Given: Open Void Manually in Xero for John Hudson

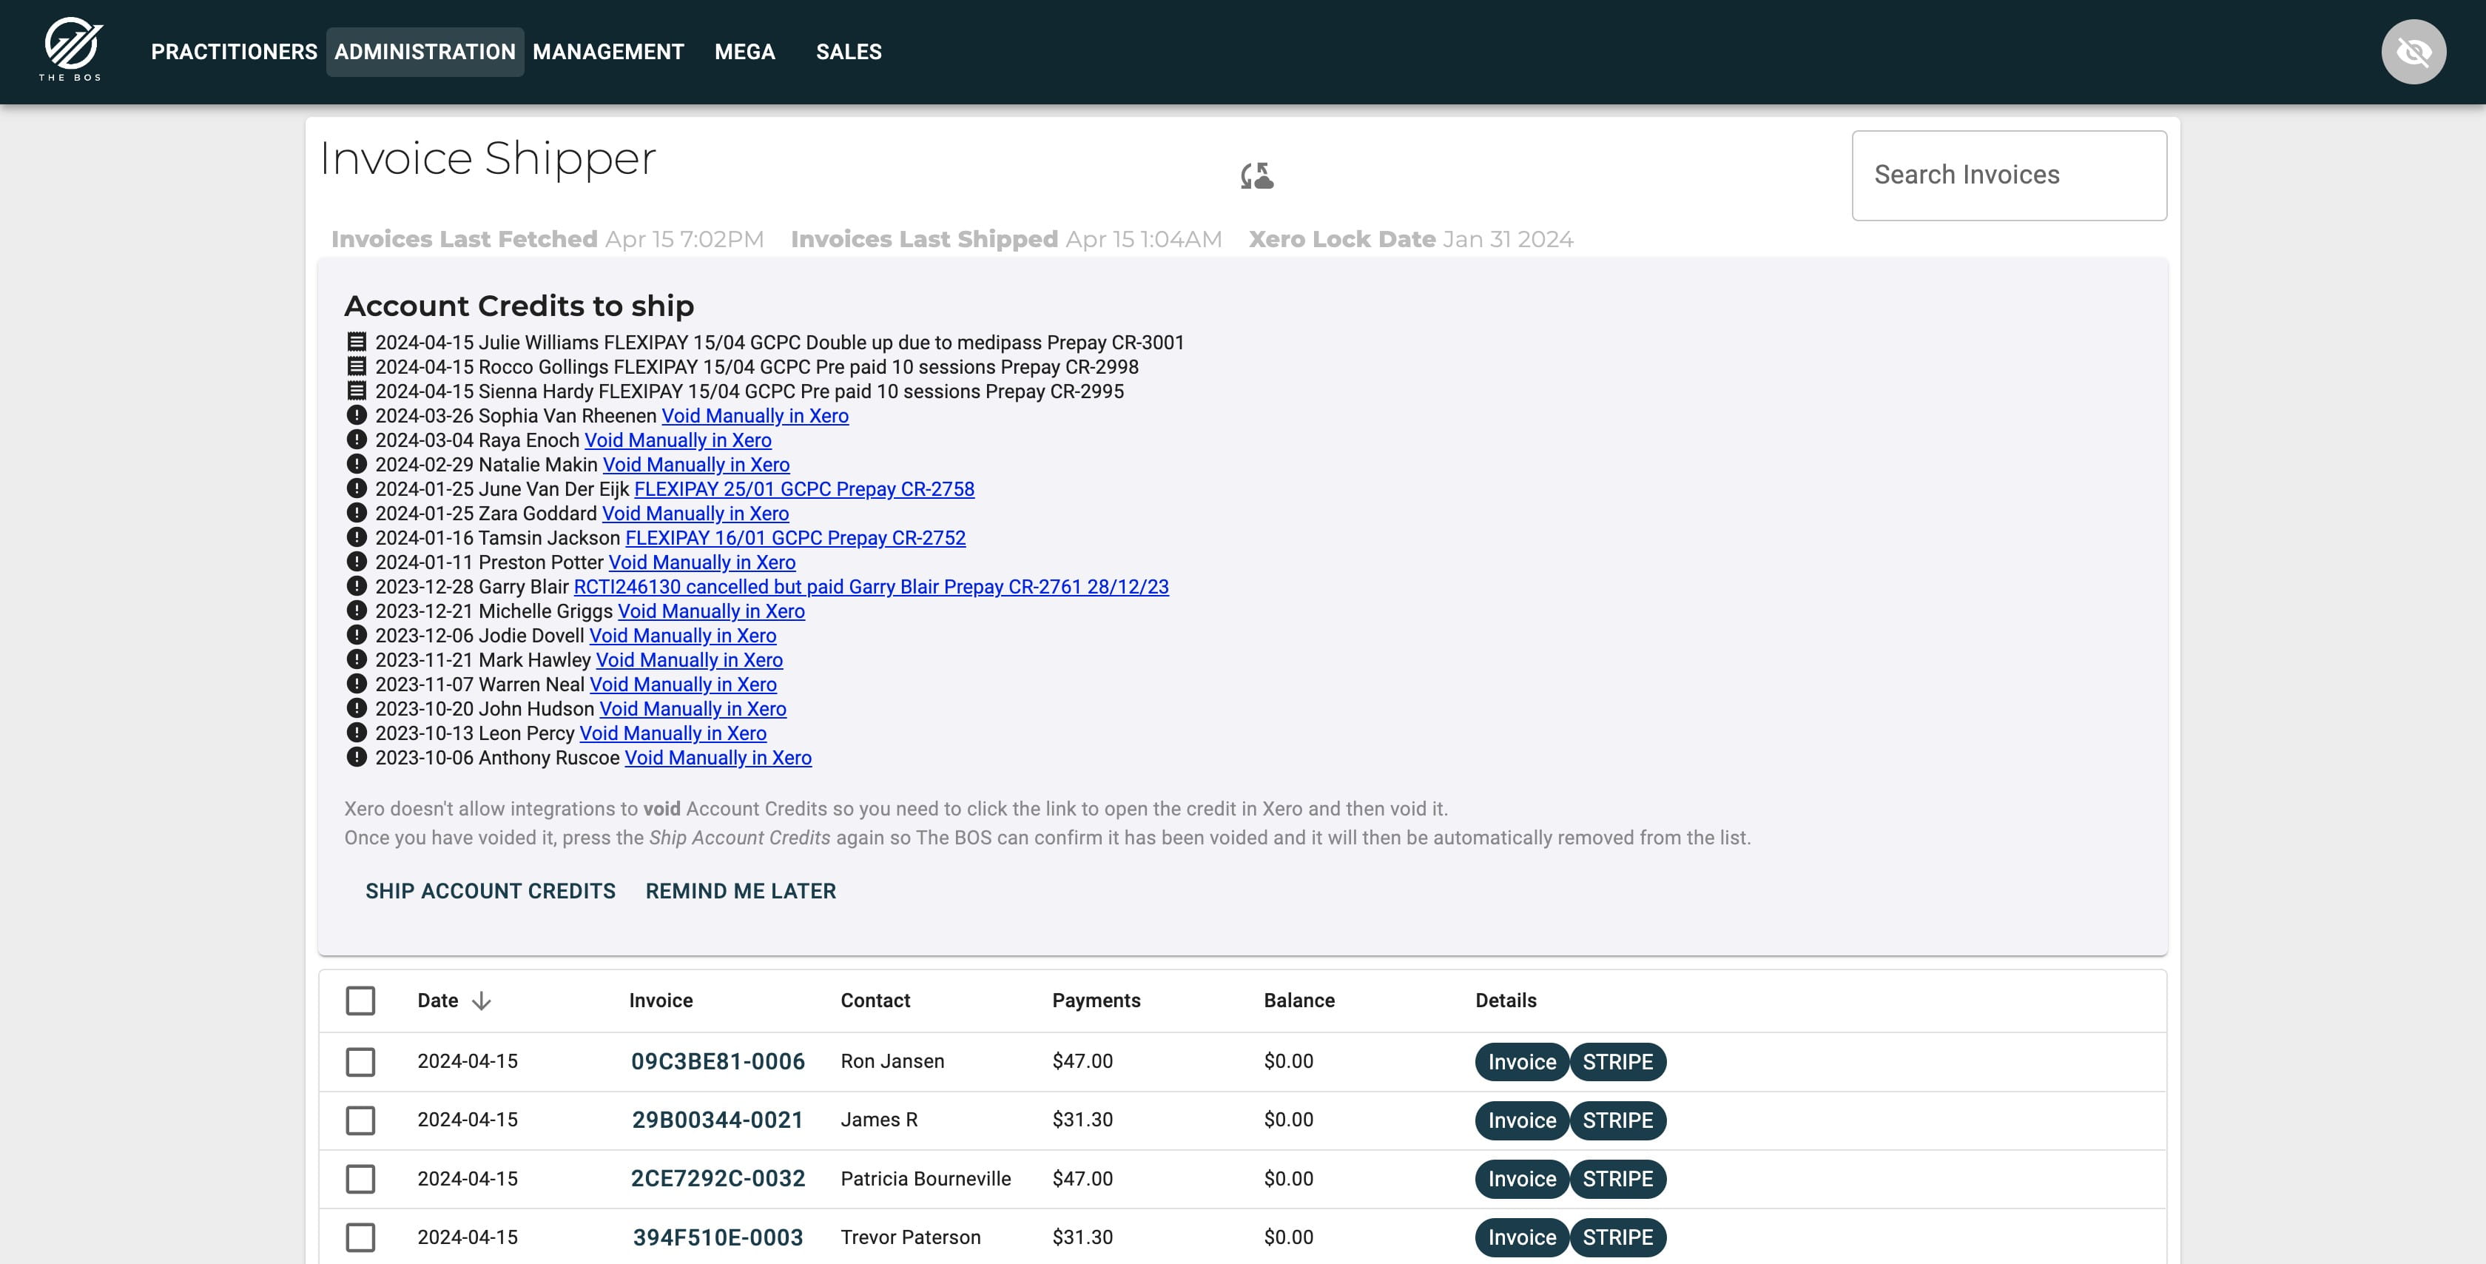Looking at the screenshot, I should (693, 709).
